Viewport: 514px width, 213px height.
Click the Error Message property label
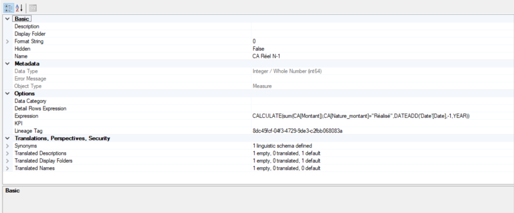(x=30, y=78)
